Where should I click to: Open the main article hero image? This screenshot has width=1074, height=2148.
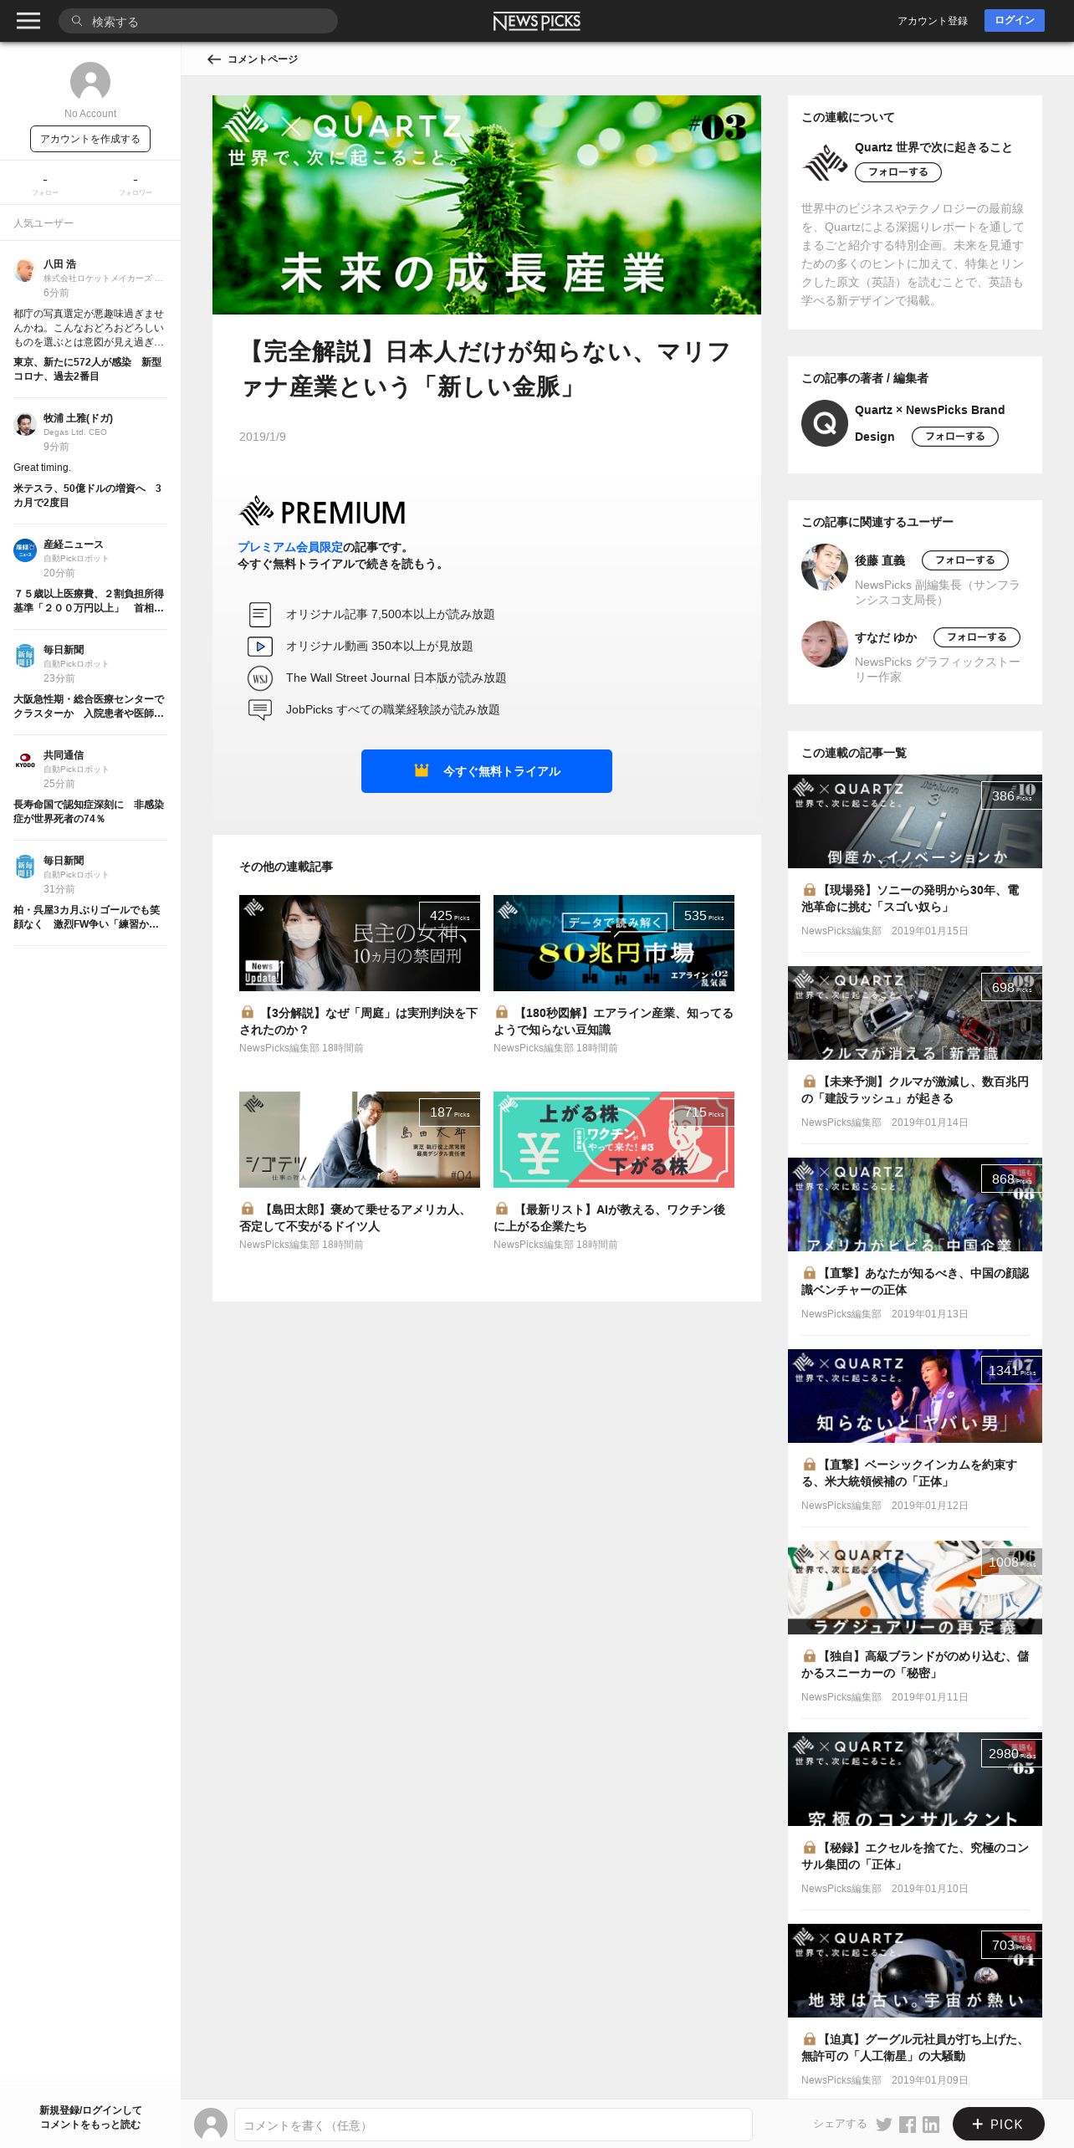(487, 205)
